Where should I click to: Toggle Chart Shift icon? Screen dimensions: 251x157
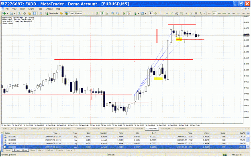pos(129,13)
